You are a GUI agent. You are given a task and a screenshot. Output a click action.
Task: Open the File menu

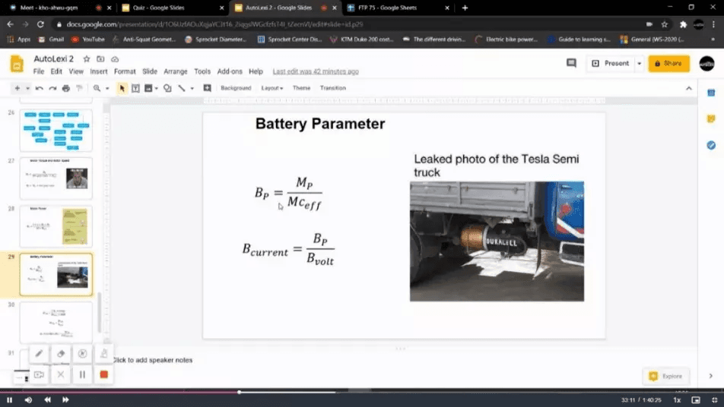[x=39, y=71]
